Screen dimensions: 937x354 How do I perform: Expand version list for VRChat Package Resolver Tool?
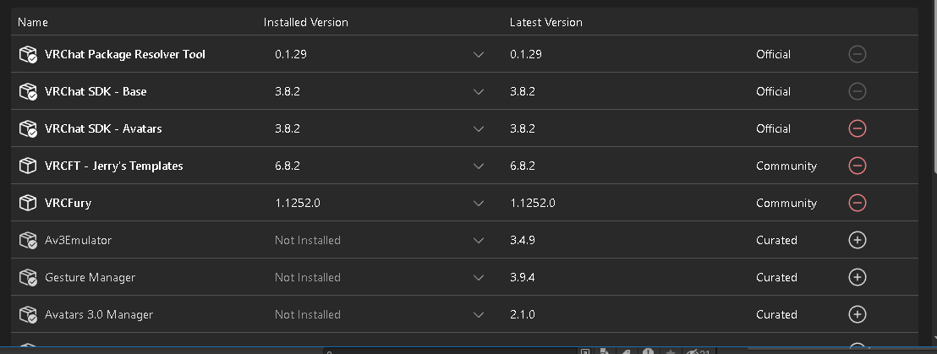click(479, 54)
